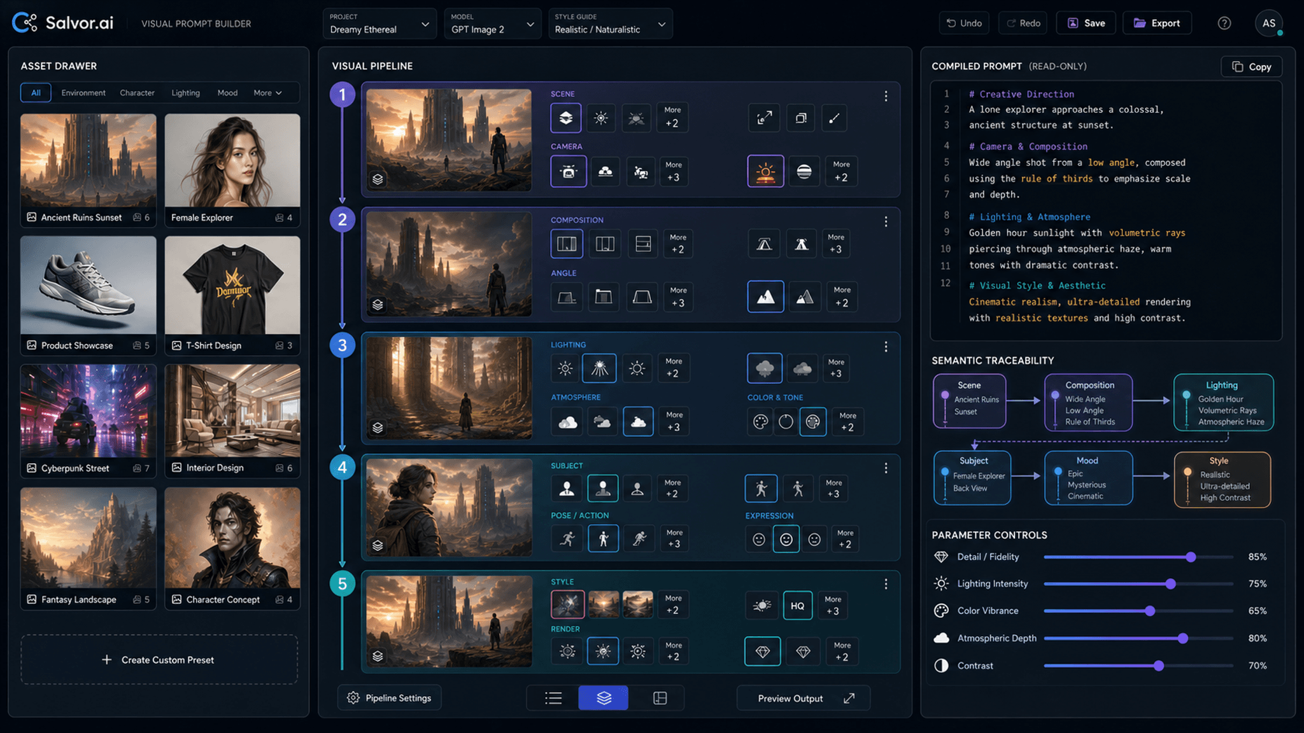Expand More +3 under Pose / Action
The height and width of the screenshot is (733, 1304).
674,538
